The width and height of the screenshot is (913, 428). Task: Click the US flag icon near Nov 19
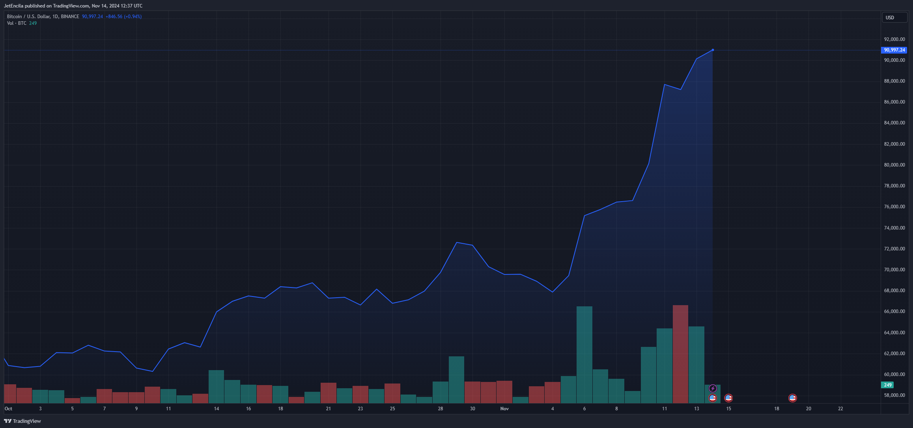click(x=792, y=398)
